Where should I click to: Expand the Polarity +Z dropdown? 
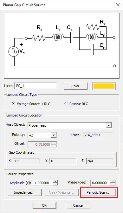(x=54, y=135)
